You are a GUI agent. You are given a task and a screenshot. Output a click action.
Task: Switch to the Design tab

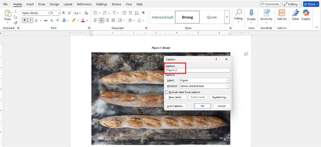click(x=54, y=4)
